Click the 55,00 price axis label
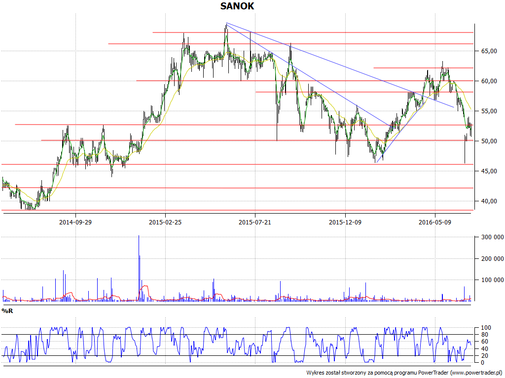Viewport: 505px width, 378px height. 489,111
